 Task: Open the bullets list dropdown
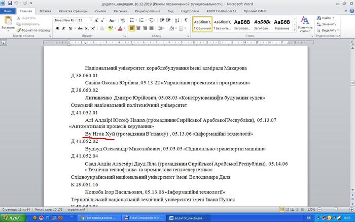point(136,20)
